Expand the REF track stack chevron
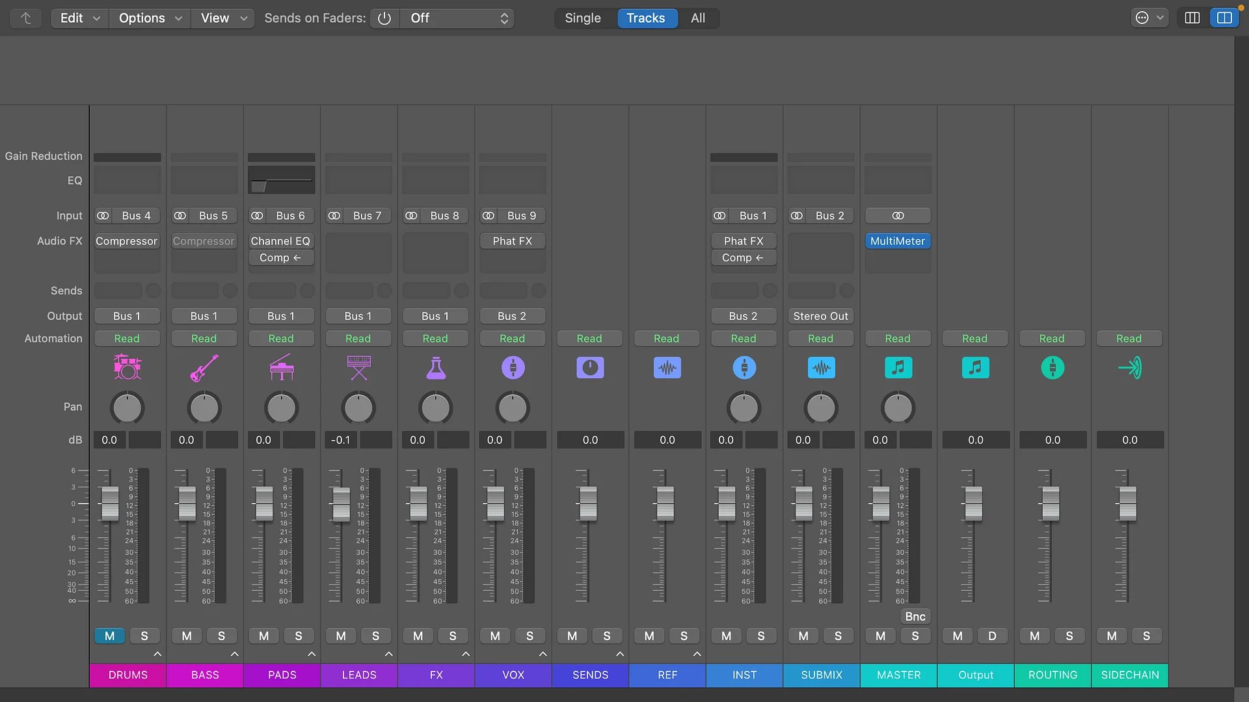This screenshot has height=702, width=1249. point(697,654)
